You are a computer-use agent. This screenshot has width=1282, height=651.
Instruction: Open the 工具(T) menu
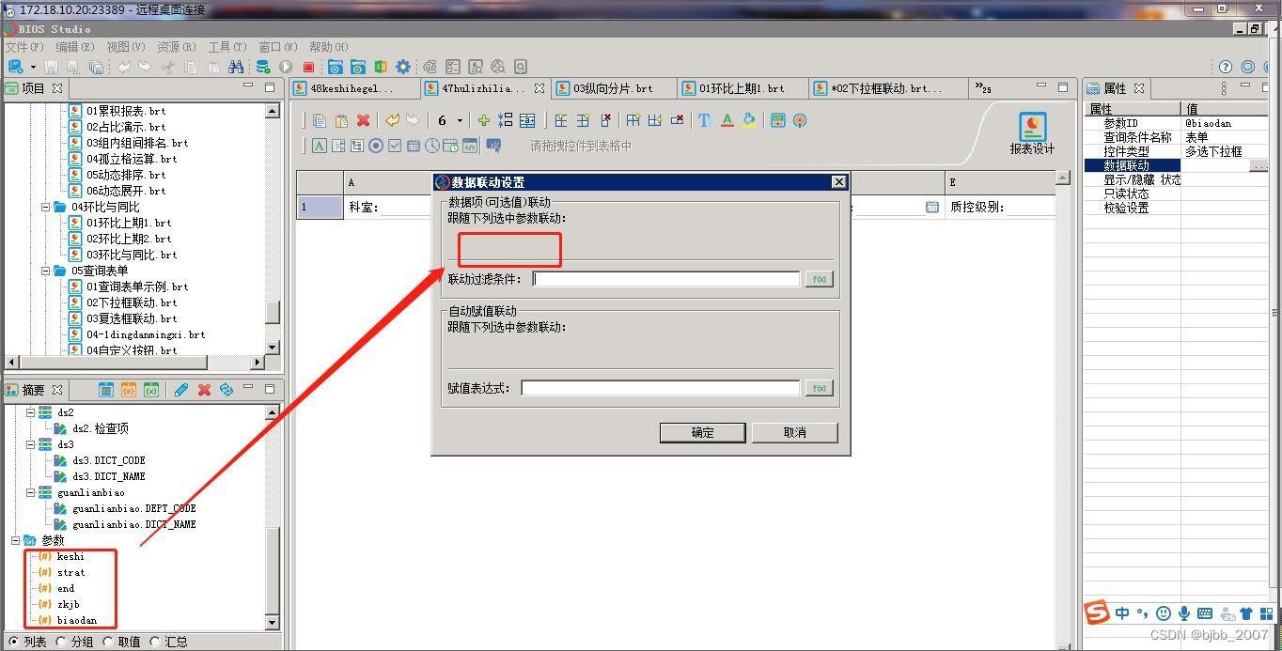point(227,47)
